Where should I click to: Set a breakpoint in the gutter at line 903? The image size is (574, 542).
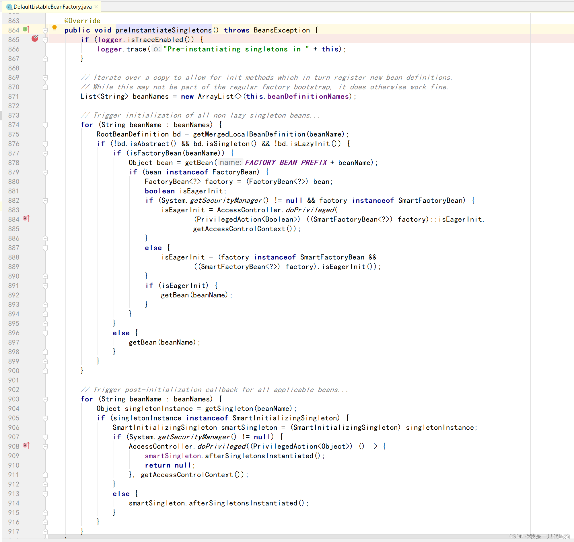[35, 399]
